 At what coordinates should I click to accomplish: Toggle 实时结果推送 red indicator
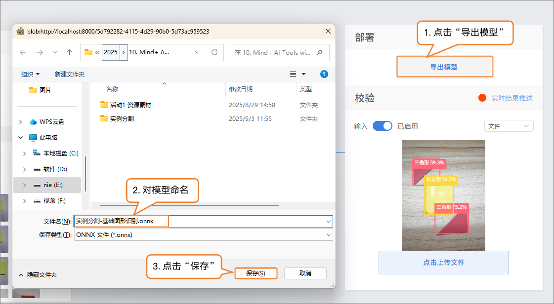tap(482, 98)
